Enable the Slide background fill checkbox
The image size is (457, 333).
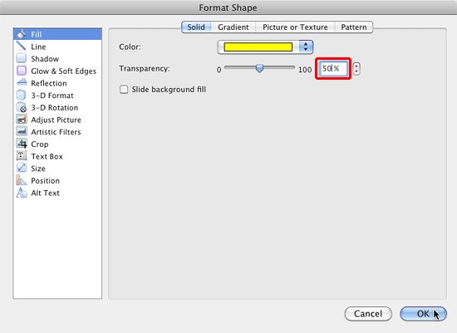click(x=124, y=89)
